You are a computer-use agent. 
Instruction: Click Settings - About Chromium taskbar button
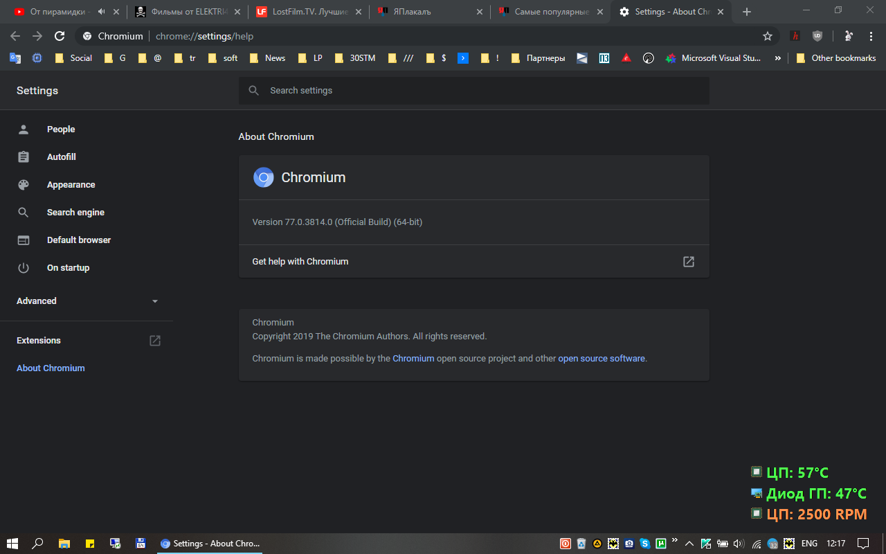(210, 544)
